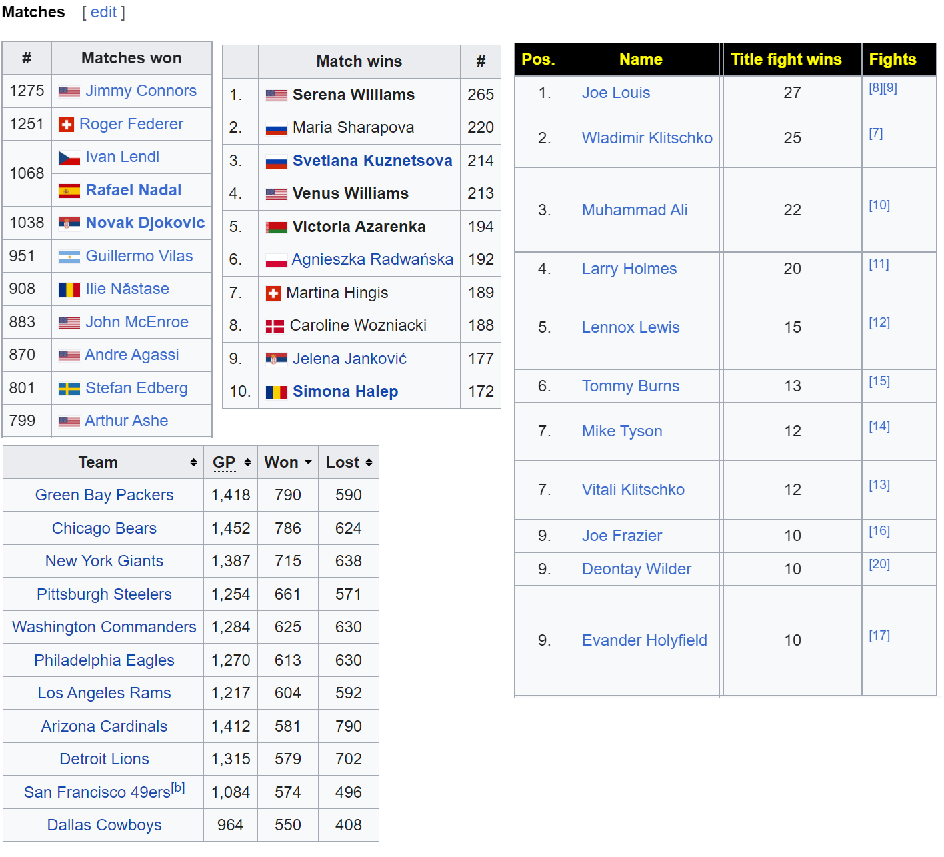The height and width of the screenshot is (857, 944).
Task: Click the Russian flag beside Svetlana Kuznetsova
Action: 277,162
